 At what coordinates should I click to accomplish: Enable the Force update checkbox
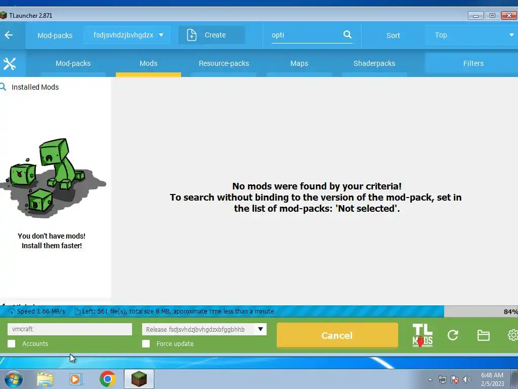146,344
